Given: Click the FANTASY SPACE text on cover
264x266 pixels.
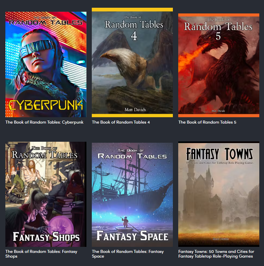Looking at the screenshot, I should coord(132,236).
